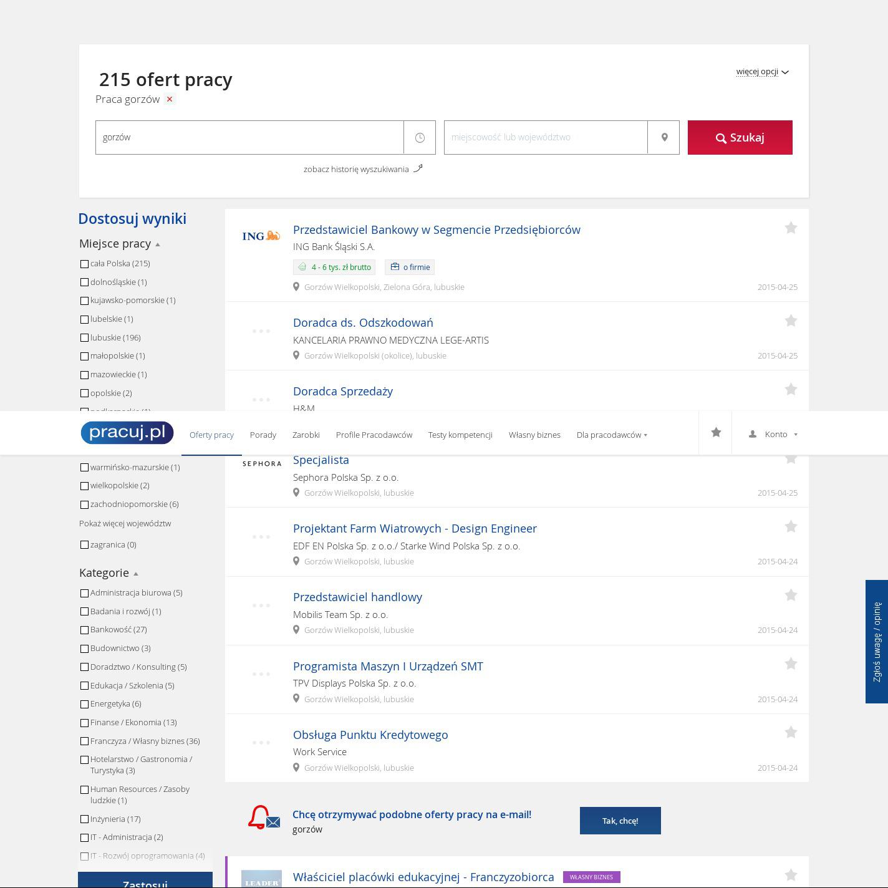Open the 'Zgłoś uwagę / opinię' feedback tab
Image resolution: width=888 pixels, height=888 pixels.
click(877, 642)
